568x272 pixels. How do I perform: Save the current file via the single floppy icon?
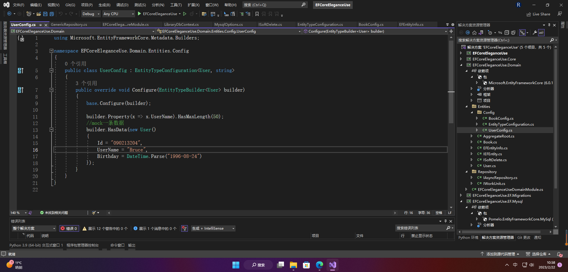[45, 14]
